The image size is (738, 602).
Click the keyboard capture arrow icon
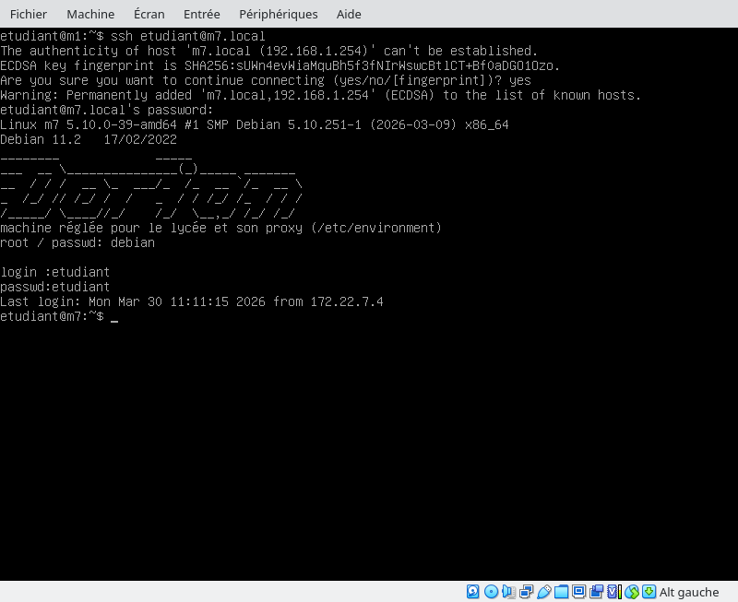pyautogui.click(x=649, y=592)
